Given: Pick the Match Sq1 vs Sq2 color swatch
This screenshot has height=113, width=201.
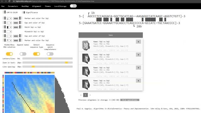Looking at the screenshot, I should pos(16,27).
